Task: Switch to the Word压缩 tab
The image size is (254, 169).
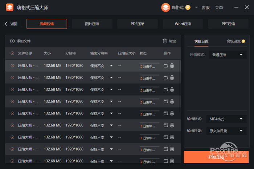Action: tap(183, 24)
